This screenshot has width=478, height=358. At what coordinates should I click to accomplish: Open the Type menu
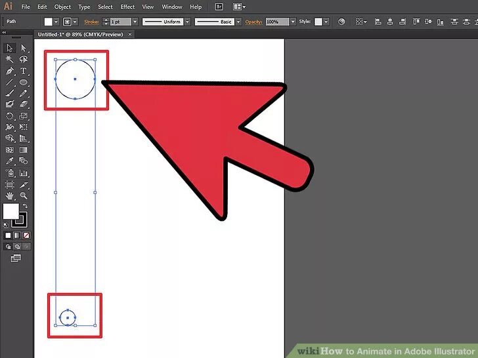pyautogui.click(x=84, y=7)
